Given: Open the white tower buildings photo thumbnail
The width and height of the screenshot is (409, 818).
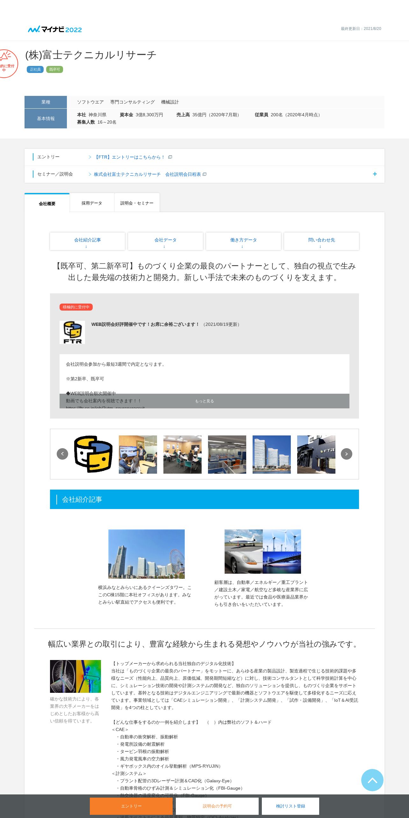Looking at the screenshot, I should click(272, 454).
